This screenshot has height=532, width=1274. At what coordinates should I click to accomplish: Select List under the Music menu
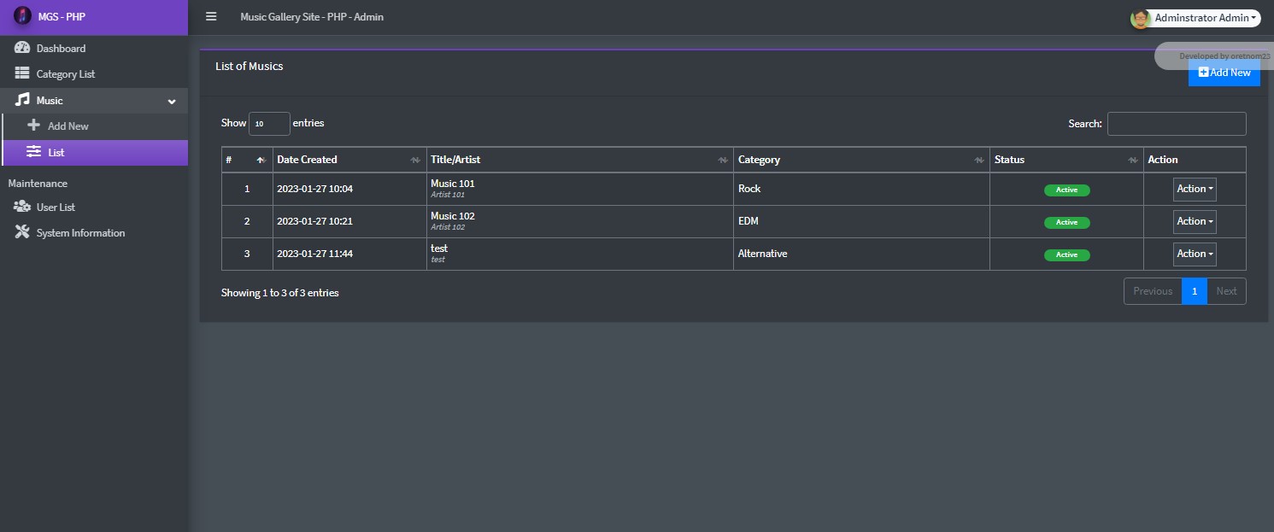[x=94, y=152]
